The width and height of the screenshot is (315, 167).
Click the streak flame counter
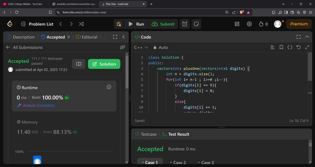pos(263,24)
